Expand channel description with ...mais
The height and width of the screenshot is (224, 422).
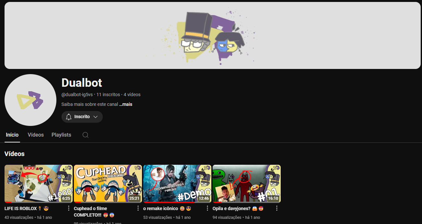click(126, 104)
